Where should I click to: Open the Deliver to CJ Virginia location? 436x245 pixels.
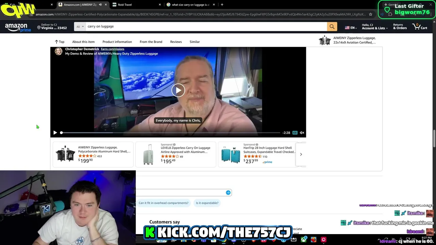(x=52, y=27)
